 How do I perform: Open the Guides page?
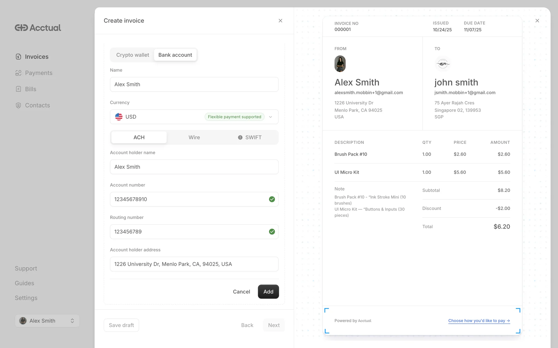(x=24, y=283)
